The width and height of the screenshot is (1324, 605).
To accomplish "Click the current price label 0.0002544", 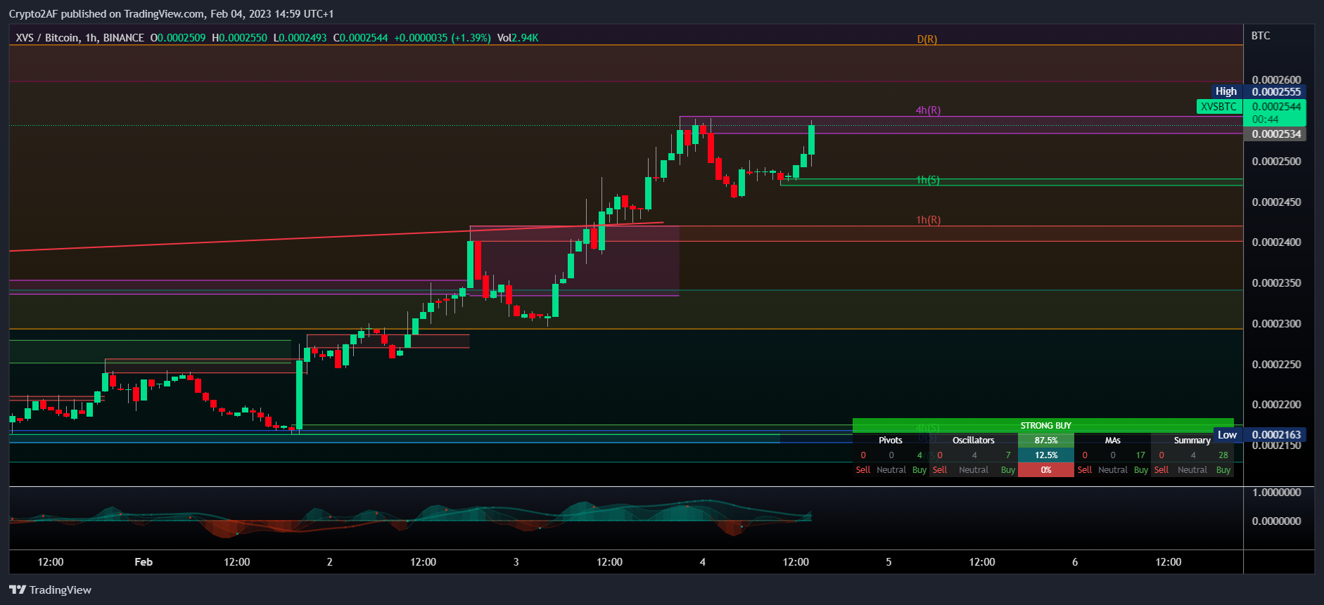I will coord(1276,107).
